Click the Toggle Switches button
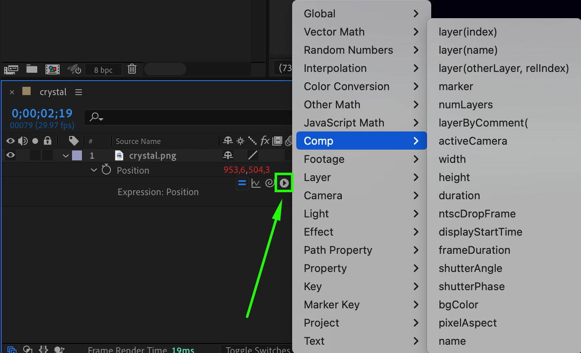581x353 pixels. click(257, 349)
